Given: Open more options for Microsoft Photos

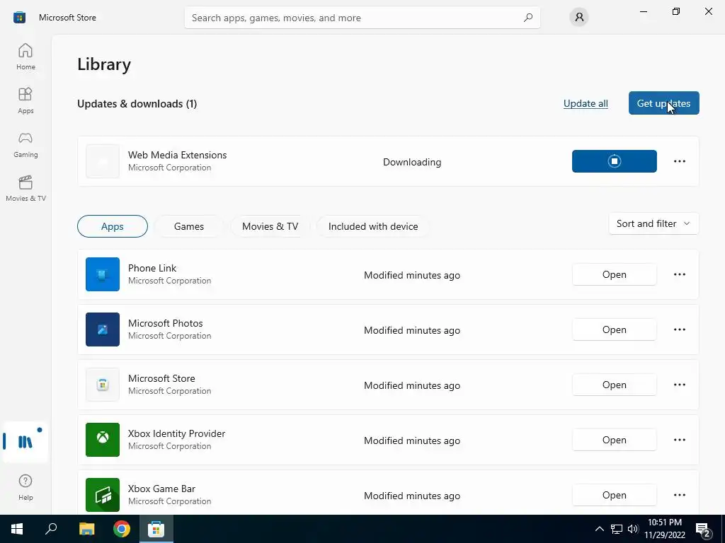Looking at the screenshot, I should [x=679, y=329].
